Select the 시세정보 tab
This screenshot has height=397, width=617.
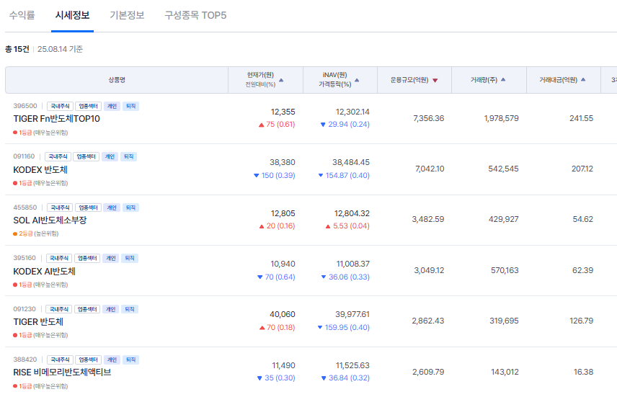[72, 15]
